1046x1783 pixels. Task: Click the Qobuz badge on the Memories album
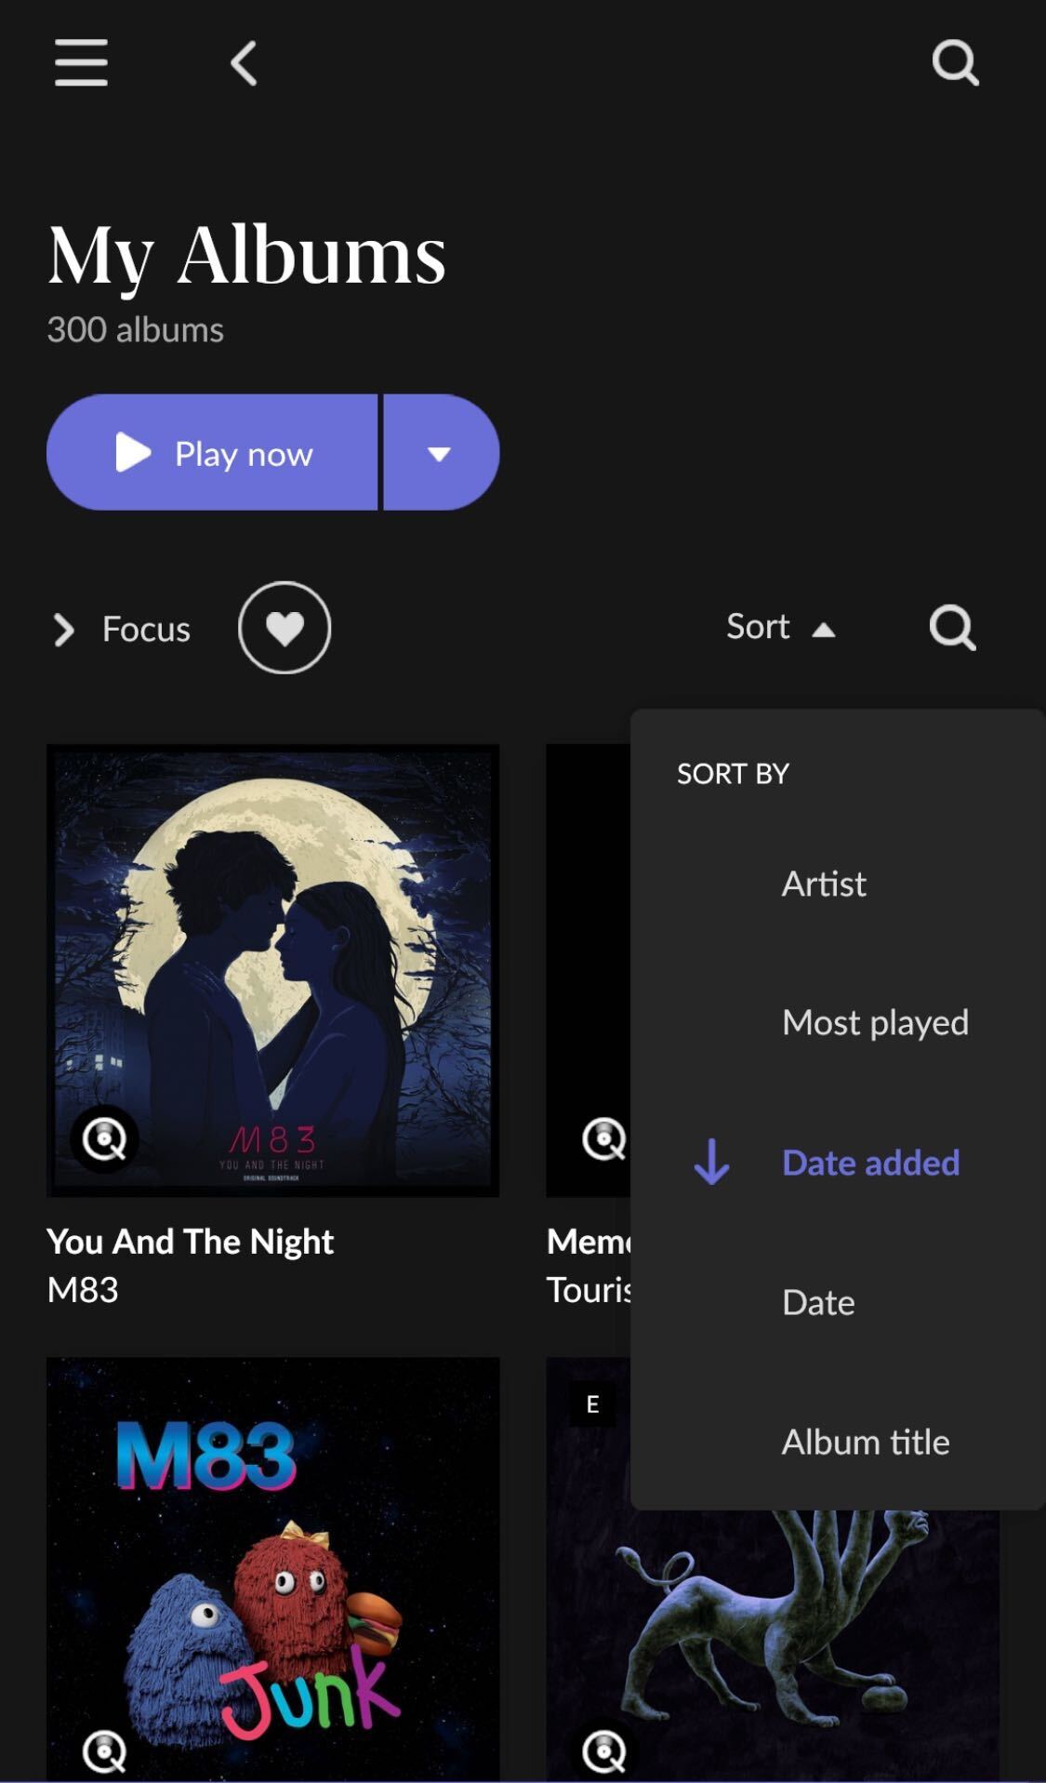604,1138
